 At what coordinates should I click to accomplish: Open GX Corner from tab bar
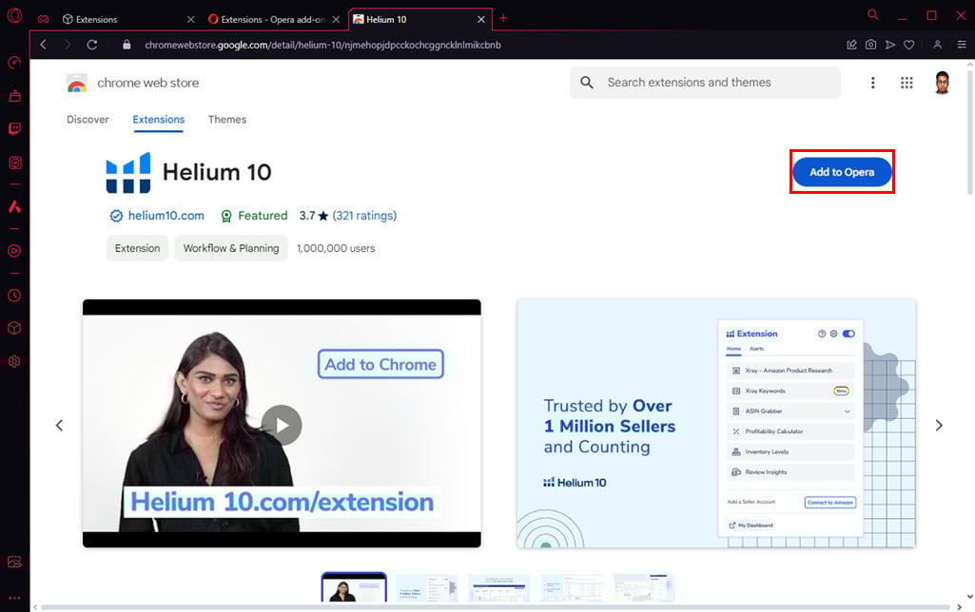(43, 19)
